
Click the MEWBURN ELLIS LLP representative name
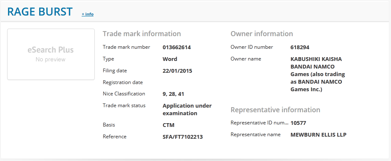(x=319, y=135)
